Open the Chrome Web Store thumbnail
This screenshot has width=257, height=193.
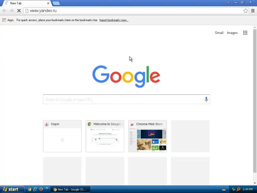click(x=148, y=136)
